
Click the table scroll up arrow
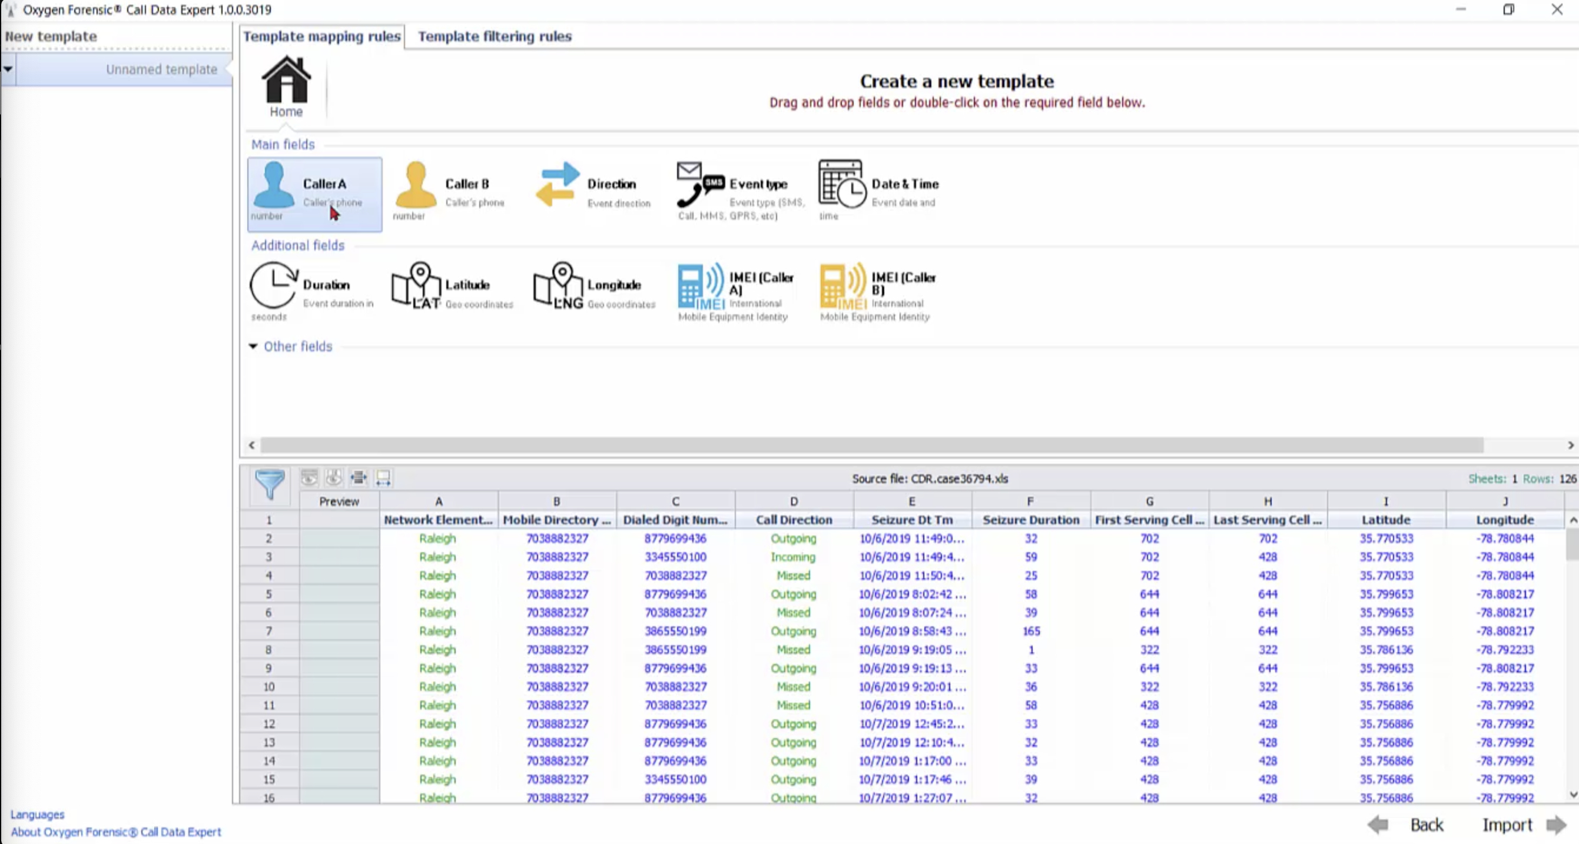(1573, 520)
